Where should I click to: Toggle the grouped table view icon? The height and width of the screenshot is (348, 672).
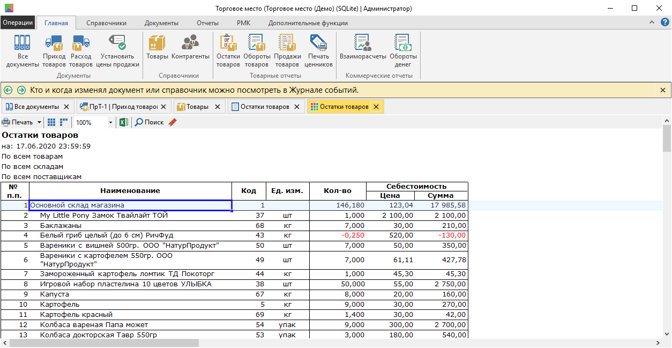click(x=64, y=122)
